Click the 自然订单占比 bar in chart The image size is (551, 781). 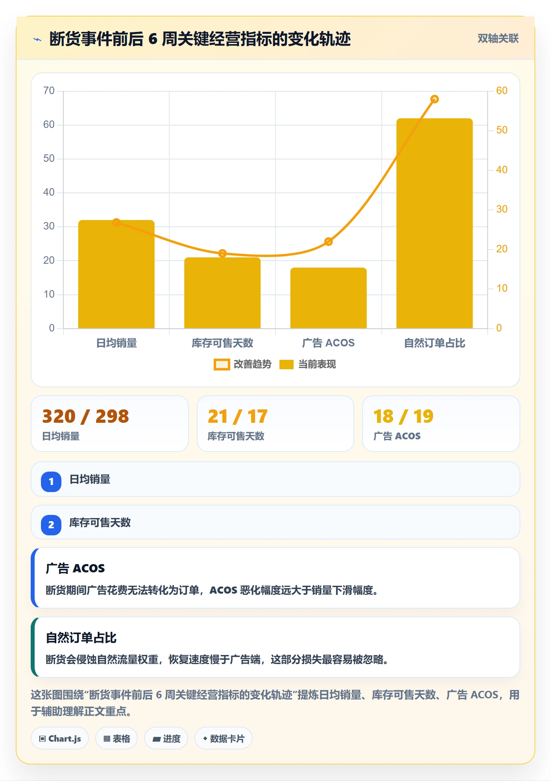(435, 223)
